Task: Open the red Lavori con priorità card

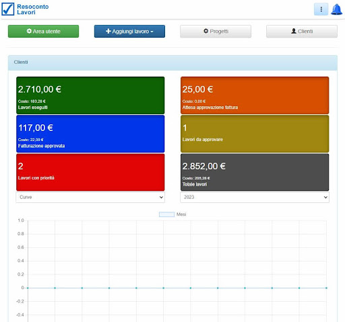Action: 90,172
